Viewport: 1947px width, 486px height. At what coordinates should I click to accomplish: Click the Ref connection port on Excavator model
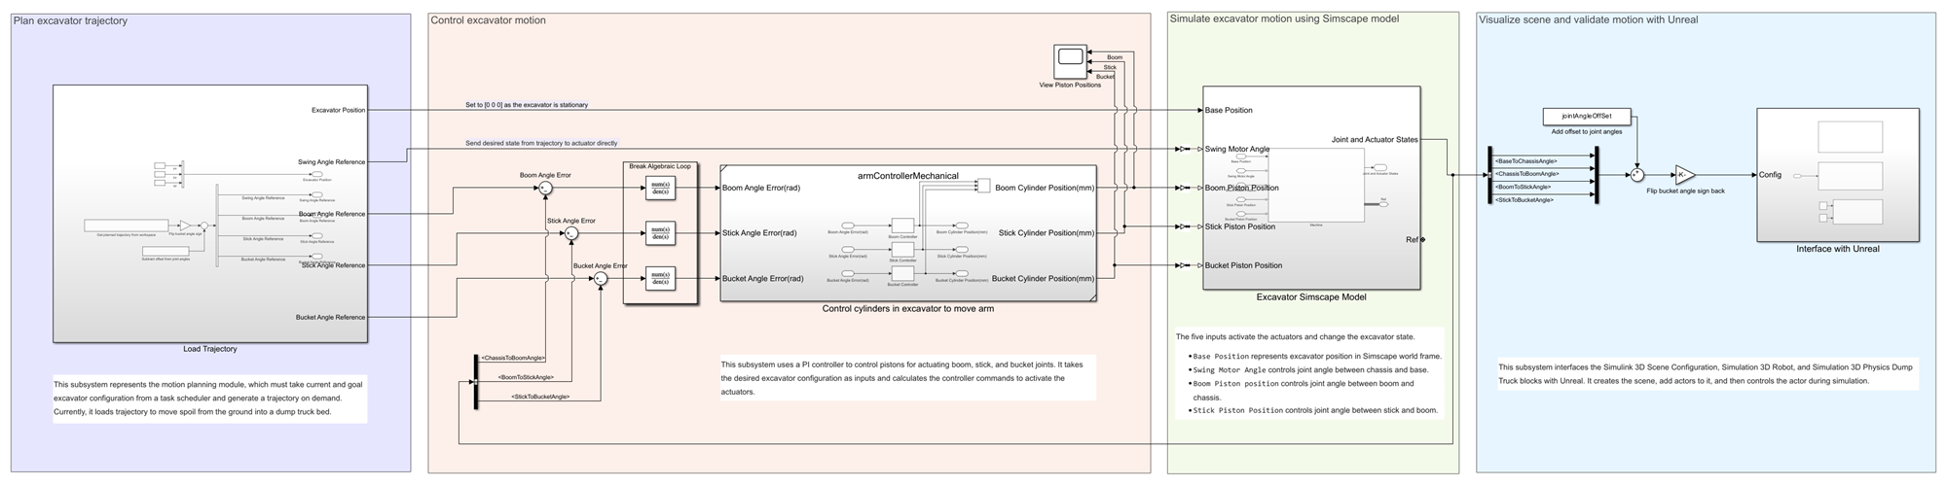(1422, 239)
